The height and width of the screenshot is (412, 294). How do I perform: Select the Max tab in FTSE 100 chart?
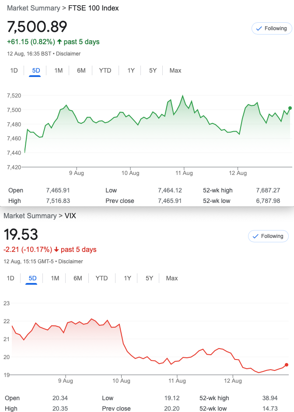(175, 70)
